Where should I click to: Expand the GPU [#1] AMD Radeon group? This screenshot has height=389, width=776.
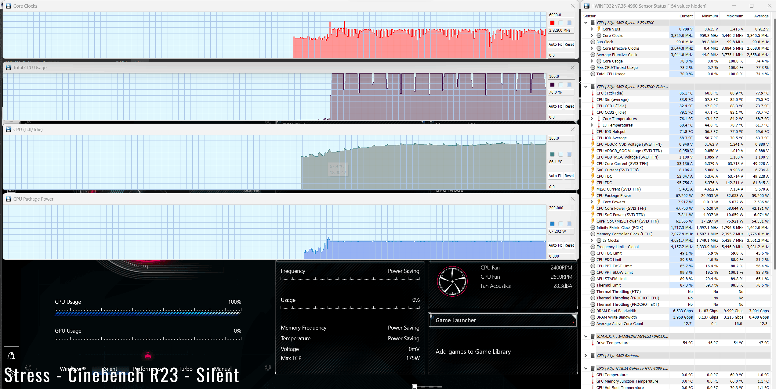[586, 355]
